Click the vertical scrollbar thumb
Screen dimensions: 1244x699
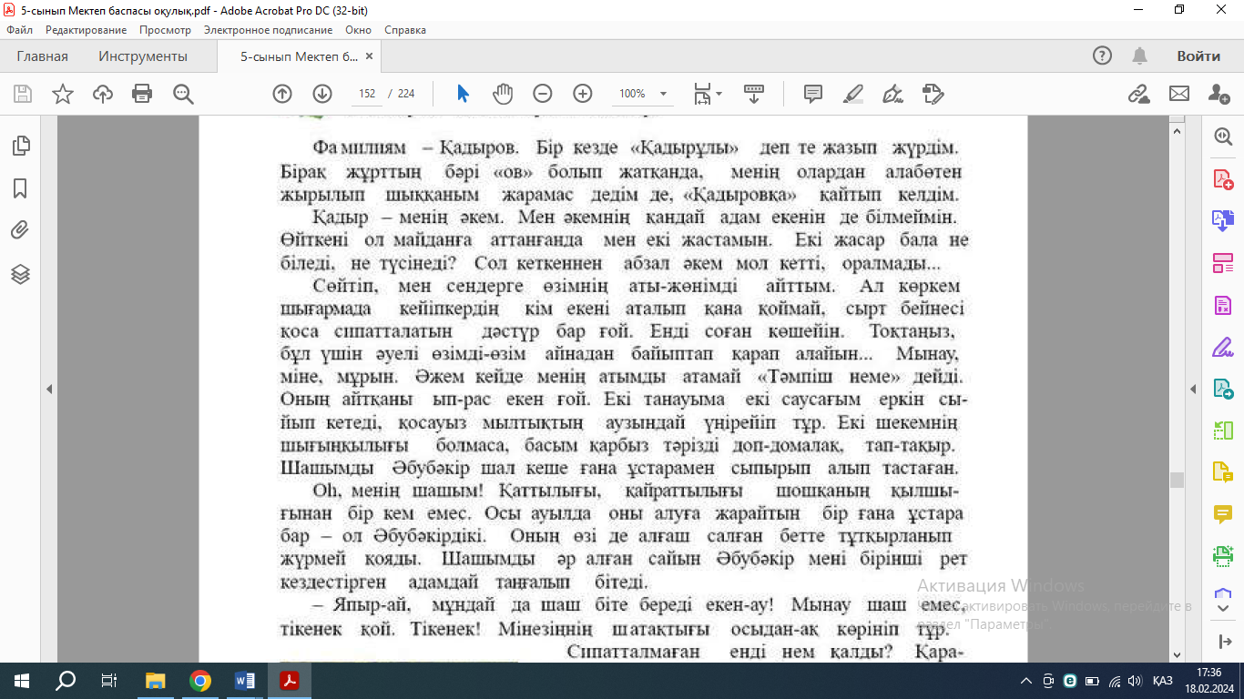tap(1178, 480)
